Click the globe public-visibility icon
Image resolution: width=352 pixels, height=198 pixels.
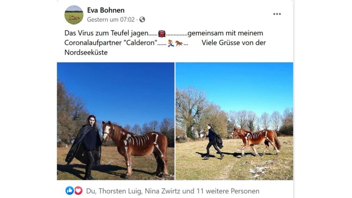(x=142, y=20)
